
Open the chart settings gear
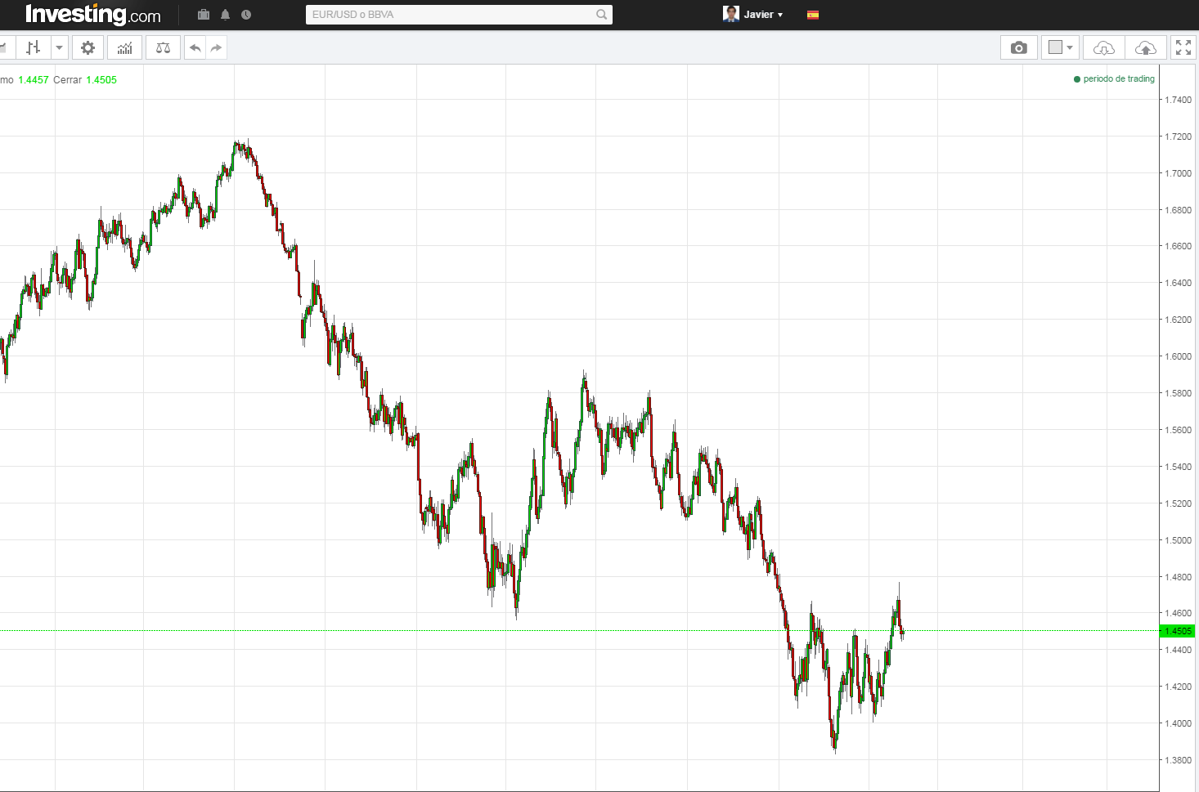coord(88,47)
